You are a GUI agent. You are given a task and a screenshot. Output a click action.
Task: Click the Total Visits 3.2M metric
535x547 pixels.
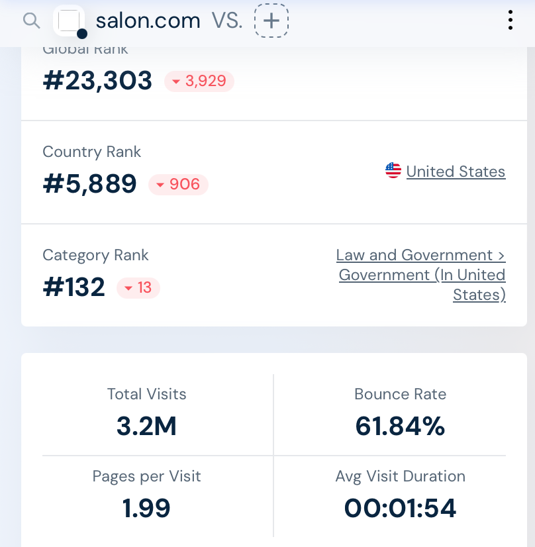[x=146, y=426]
